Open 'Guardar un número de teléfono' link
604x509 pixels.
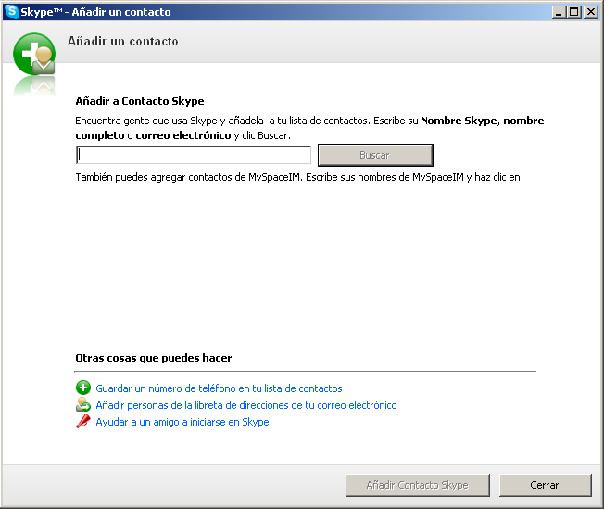(x=219, y=388)
